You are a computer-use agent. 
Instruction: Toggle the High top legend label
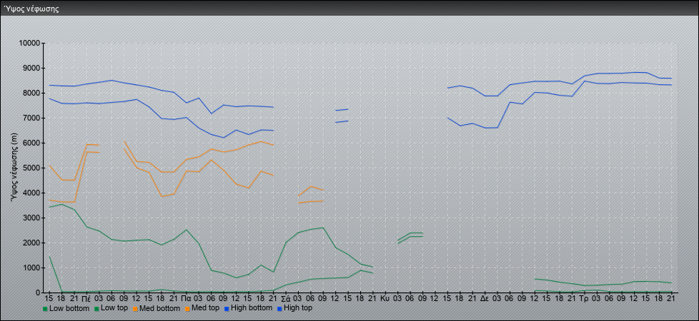[x=298, y=308]
